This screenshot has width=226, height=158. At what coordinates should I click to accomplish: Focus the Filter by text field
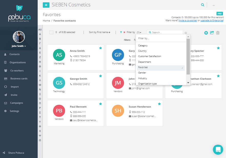click(161, 38)
